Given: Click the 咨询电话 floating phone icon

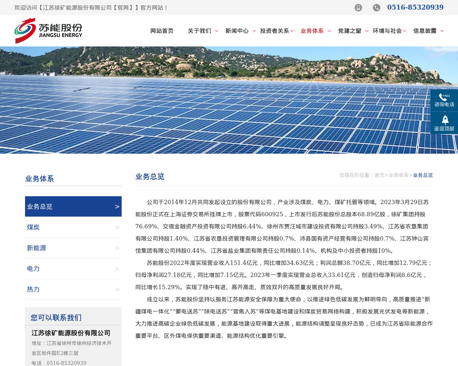Looking at the screenshot, I should pos(444,100).
